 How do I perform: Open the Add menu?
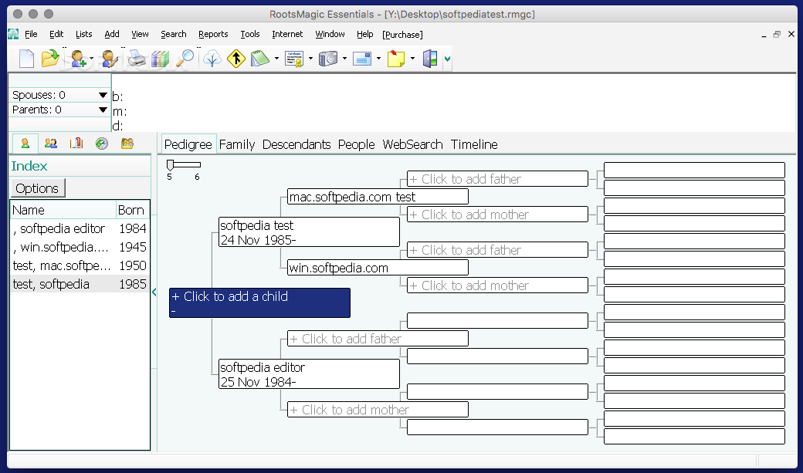pos(112,34)
